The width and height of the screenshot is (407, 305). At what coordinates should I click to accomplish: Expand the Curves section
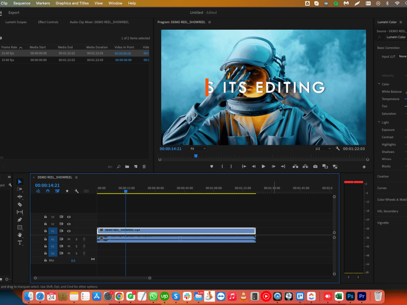pos(382,188)
